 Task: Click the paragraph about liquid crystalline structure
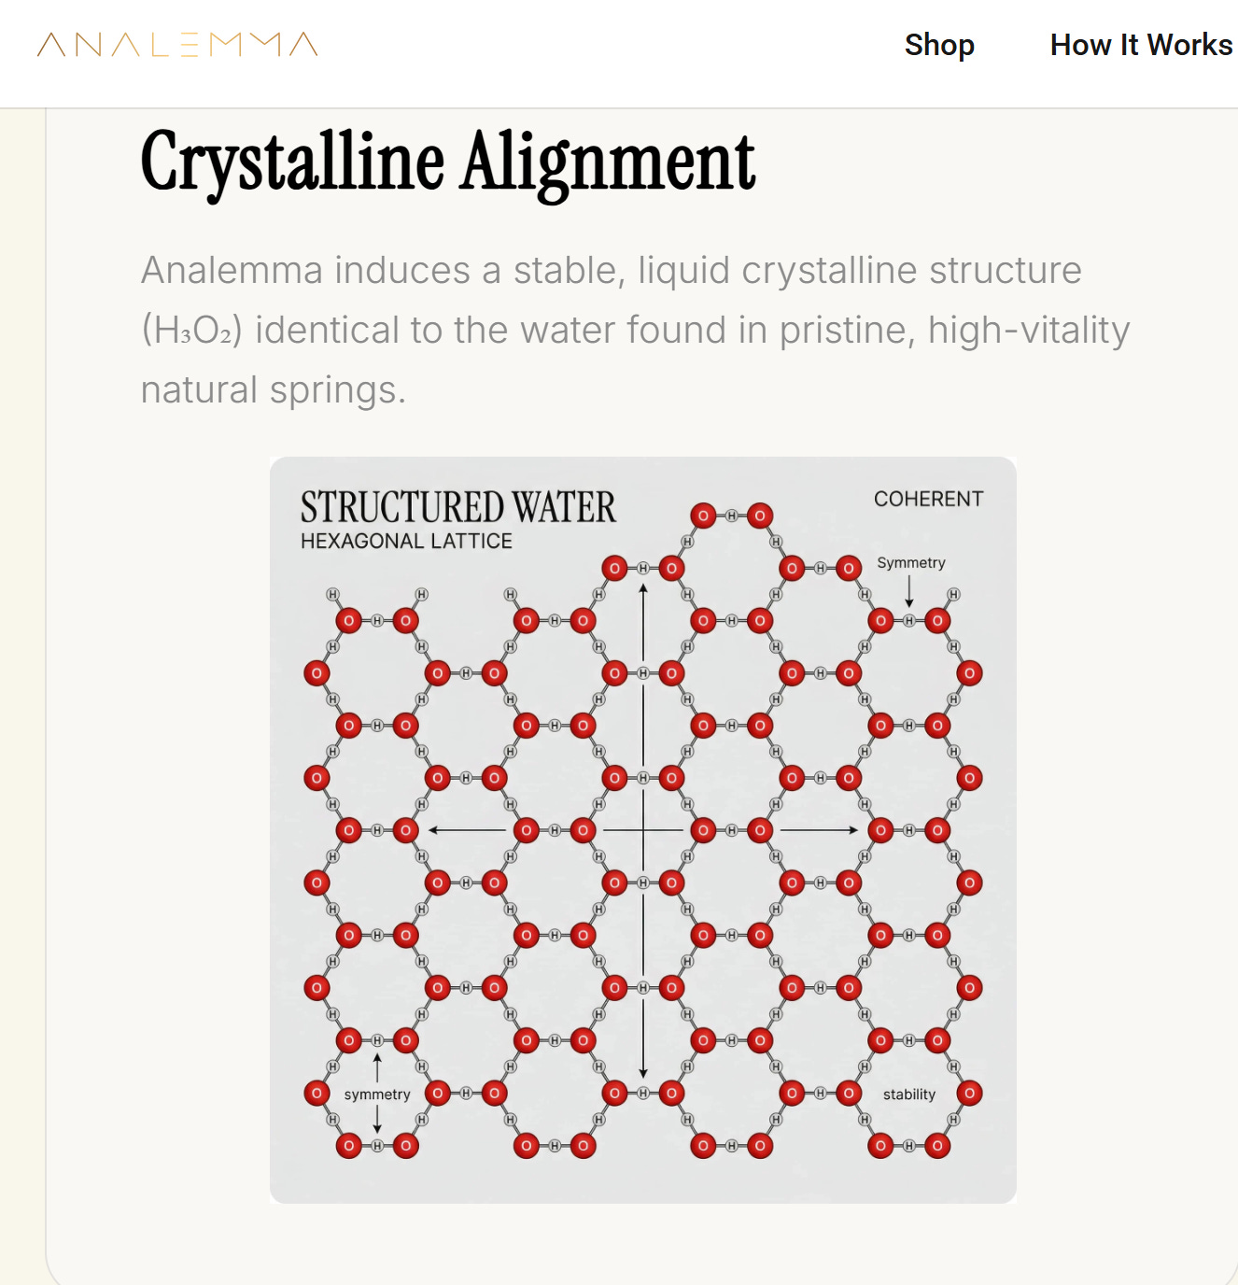(635, 330)
